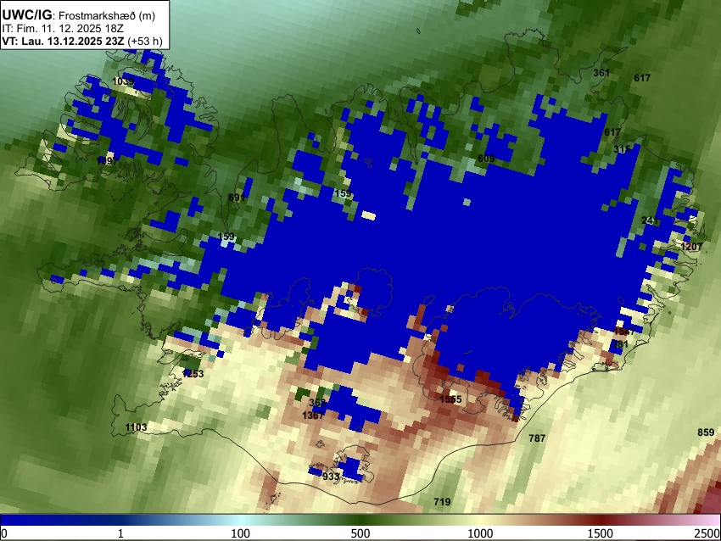Image resolution: width=721 pixels, height=541 pixels.
Task: Click the 241 value near east coast
Action: click(x=650, y=220)
